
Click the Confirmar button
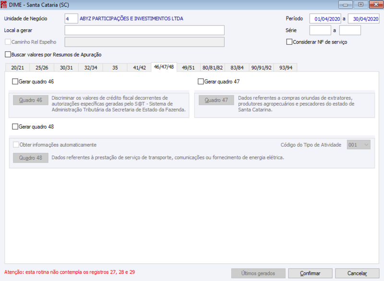tap(310, 273)
